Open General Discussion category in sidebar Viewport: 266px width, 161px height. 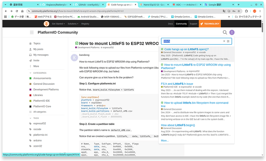pyautogui.click(x=44, y=84)
